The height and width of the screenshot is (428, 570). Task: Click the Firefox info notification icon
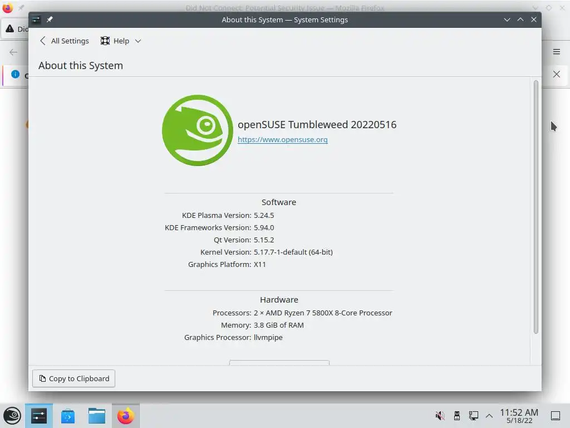click(x=15, y=74)
